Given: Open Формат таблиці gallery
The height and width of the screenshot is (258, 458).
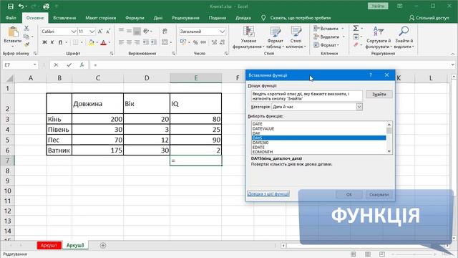Looking at the screenshot, I should 275,37.
